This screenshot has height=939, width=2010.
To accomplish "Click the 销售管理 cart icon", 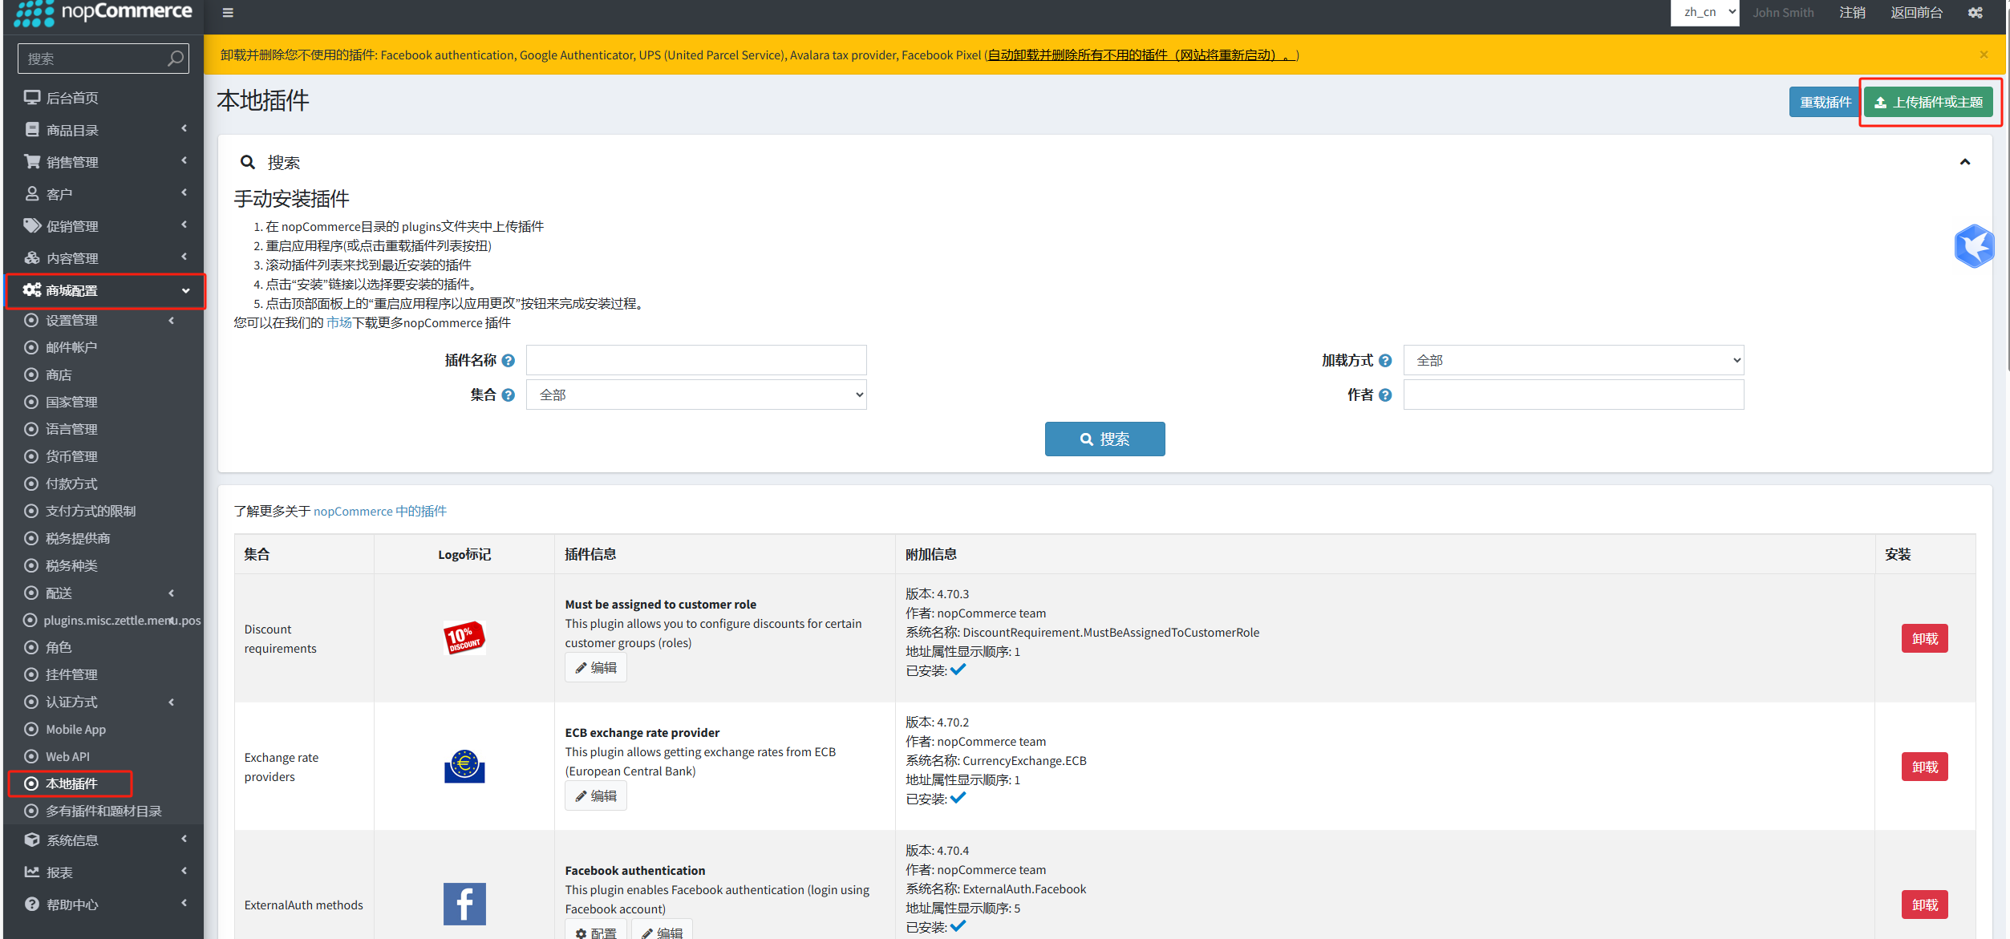I will click(32, 161).
